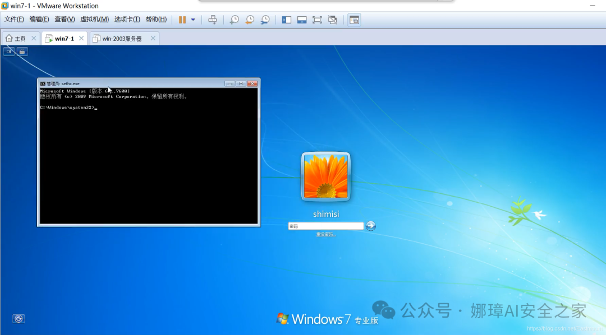Click the orange pause VM button
This screenshot has height=335, width=606.
[182, 20]
